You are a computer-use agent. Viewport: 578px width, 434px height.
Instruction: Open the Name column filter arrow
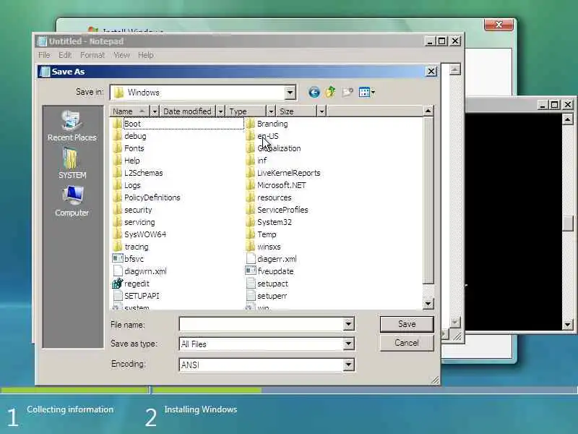tap(155, 111)
